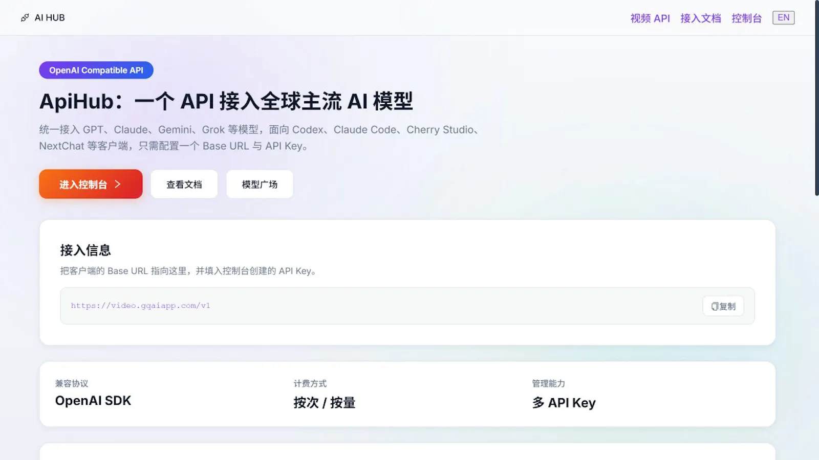Click the AI HUB brand name
This screenshot has height=460, width=819.
50,18
